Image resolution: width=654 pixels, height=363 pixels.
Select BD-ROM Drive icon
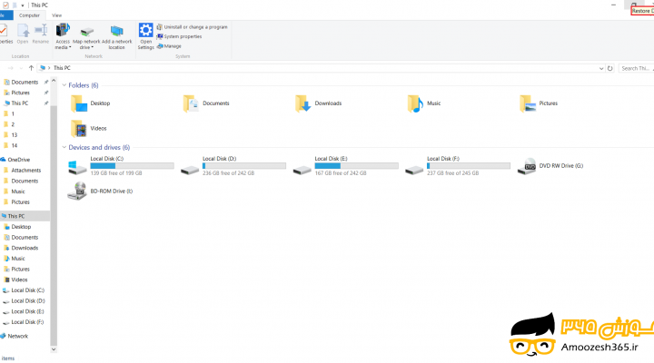click(x=77, y=191)
